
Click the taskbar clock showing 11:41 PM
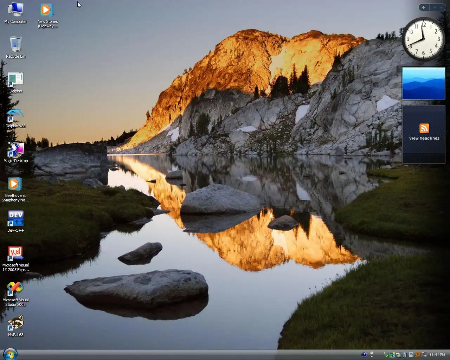[x=437, y=355]
